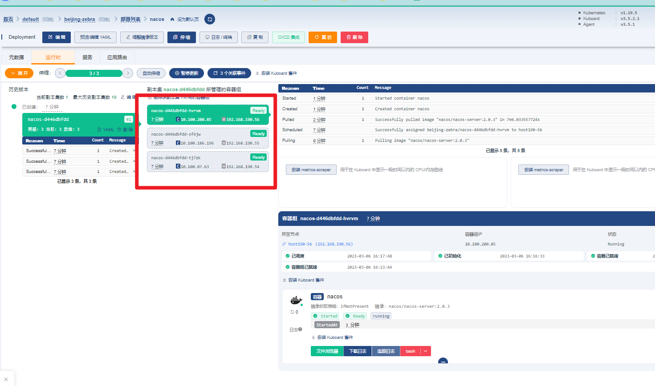Click the first 安装 metrics-scraper button

311,170
